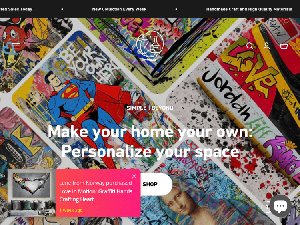Close the recent purchase notification popup

pyautogui.click(x=134, y=176)
